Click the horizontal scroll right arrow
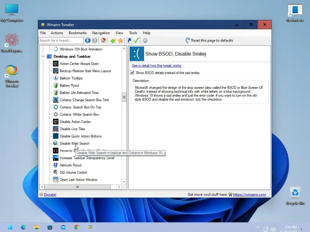The image size is (310, 232). pyautogui.click(x=119, y=187)
